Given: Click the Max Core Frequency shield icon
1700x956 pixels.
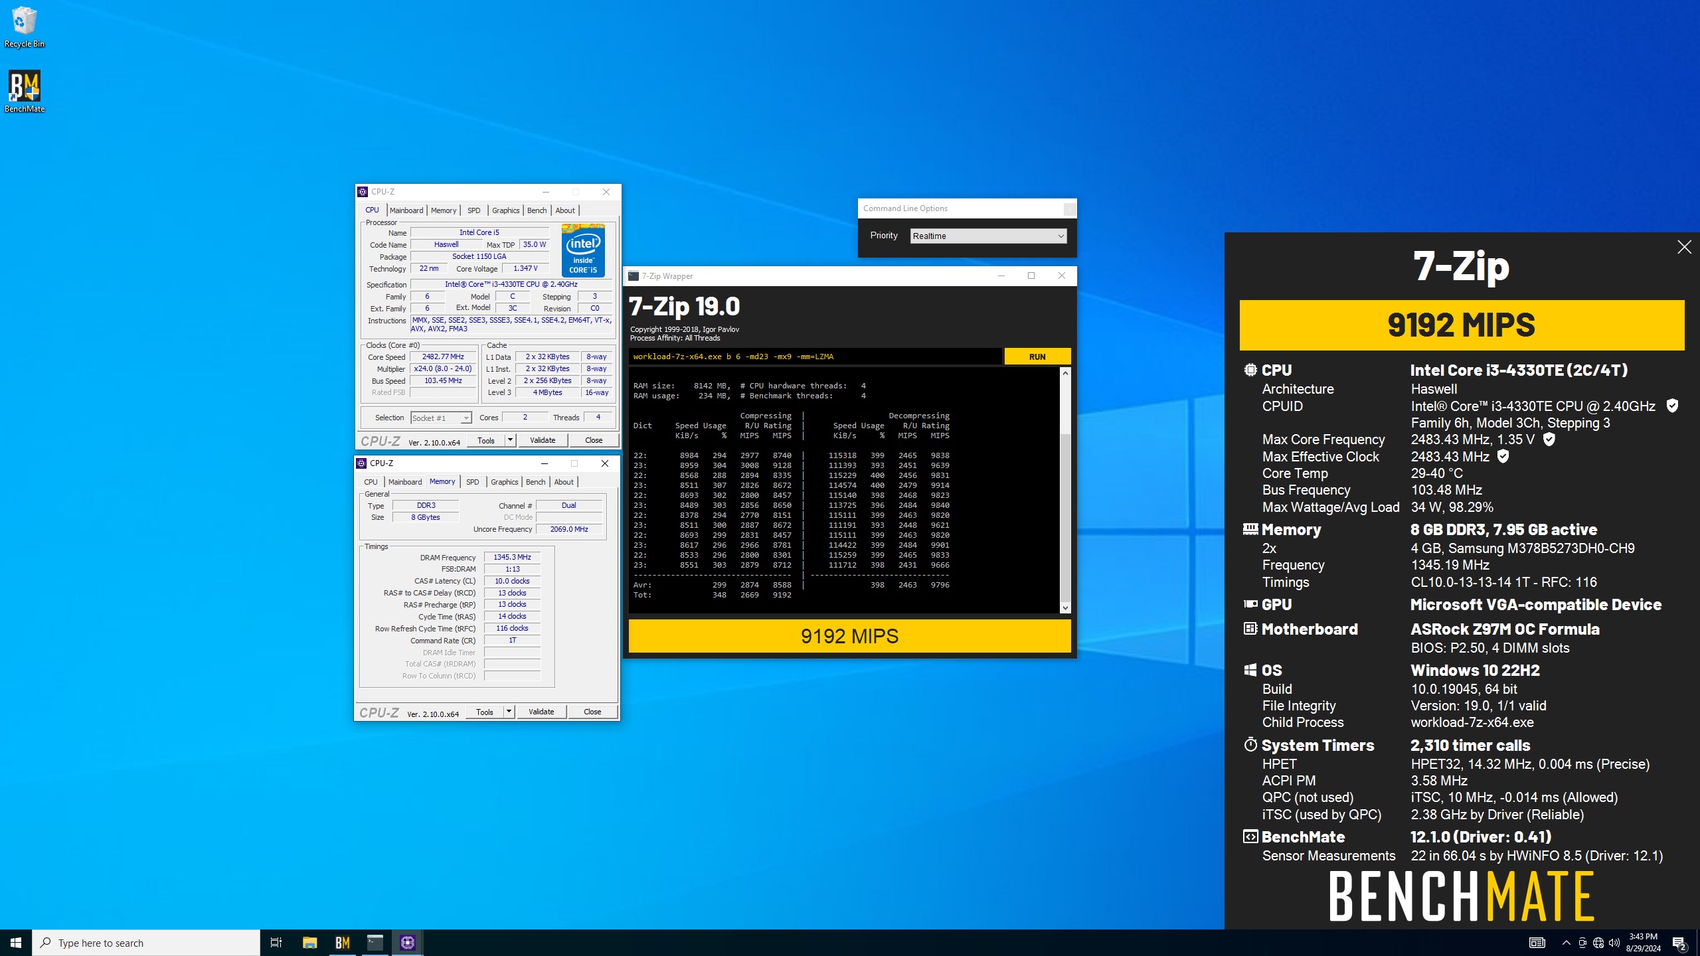Looking at the screenshot, I should pyautogui.click(x=1549, y=439).
